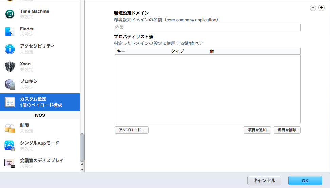330x188 pixels.
Task: Click the conference room display icon
Action: click(x=10, y=163)
